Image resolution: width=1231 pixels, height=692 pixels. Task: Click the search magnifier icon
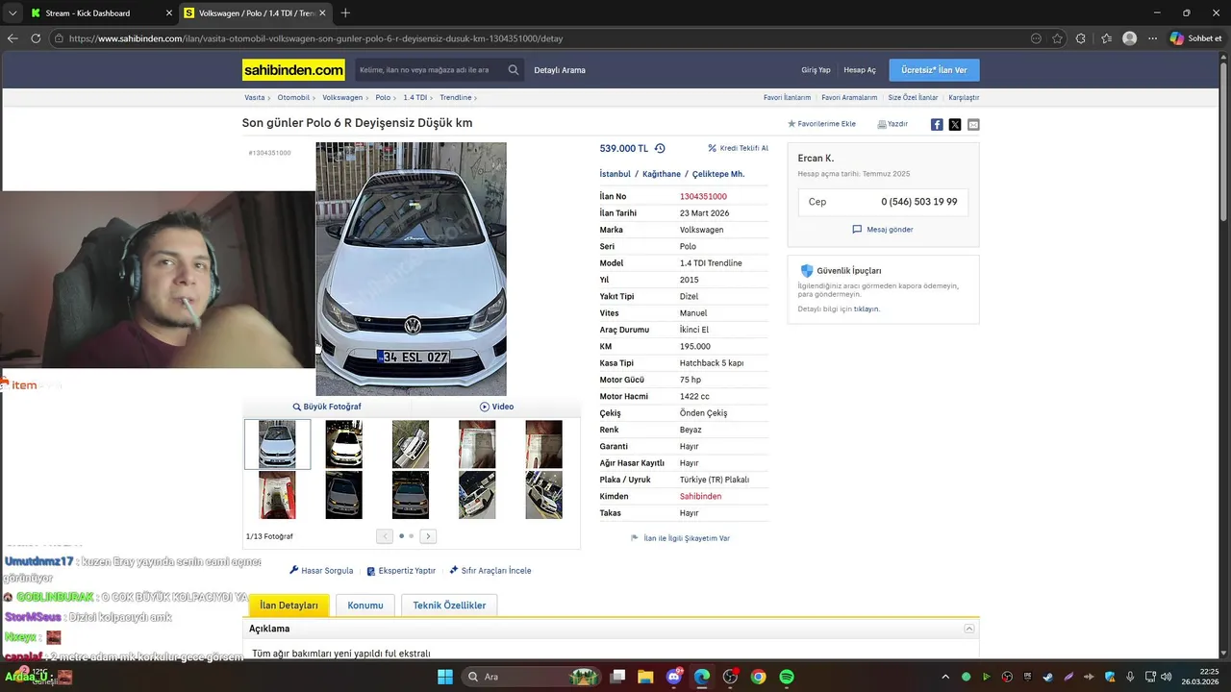514,70
